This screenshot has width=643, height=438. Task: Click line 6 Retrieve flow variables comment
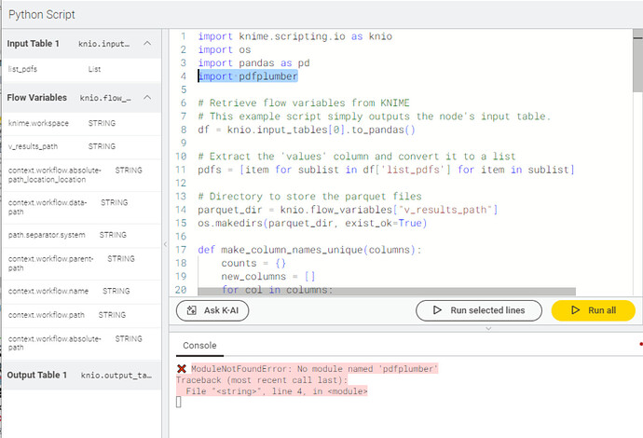pyautogui.click(x=304, y=103)
